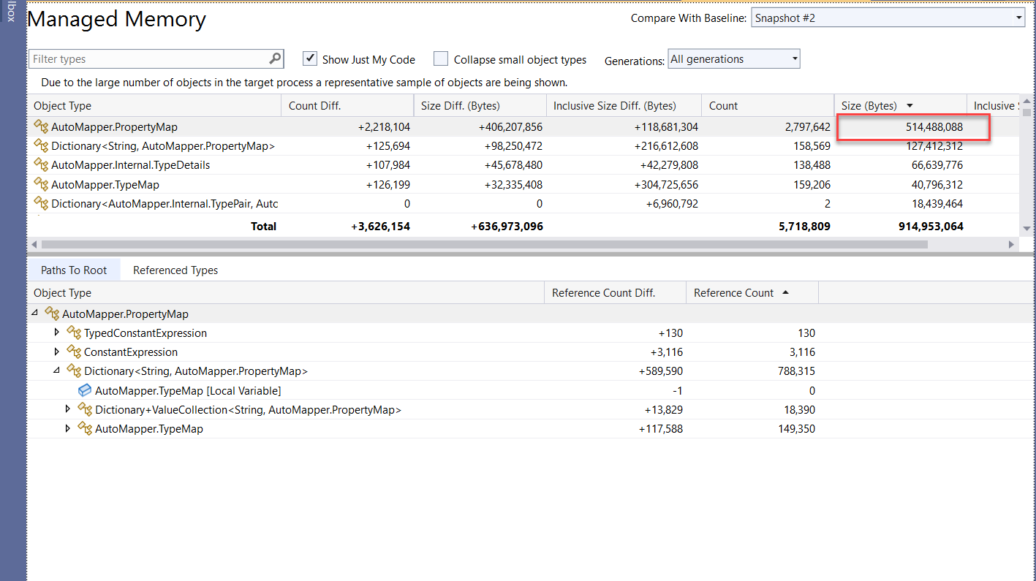Sort by Reference Count Diff. column
Viewport: 1036px width, 581px height.
pyautogui.click(x=615, y=292)
